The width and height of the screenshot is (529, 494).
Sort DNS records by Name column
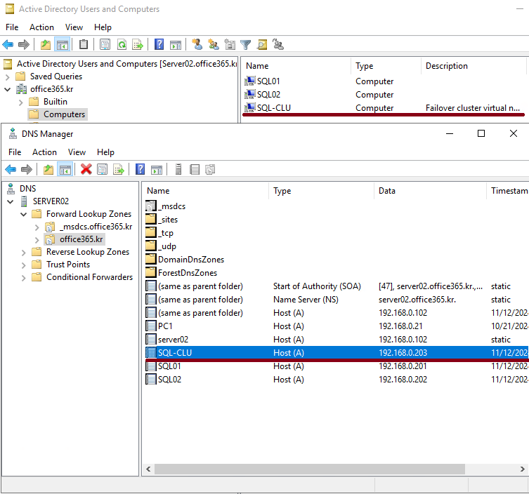pyautogui.click(x=205, y=191)
